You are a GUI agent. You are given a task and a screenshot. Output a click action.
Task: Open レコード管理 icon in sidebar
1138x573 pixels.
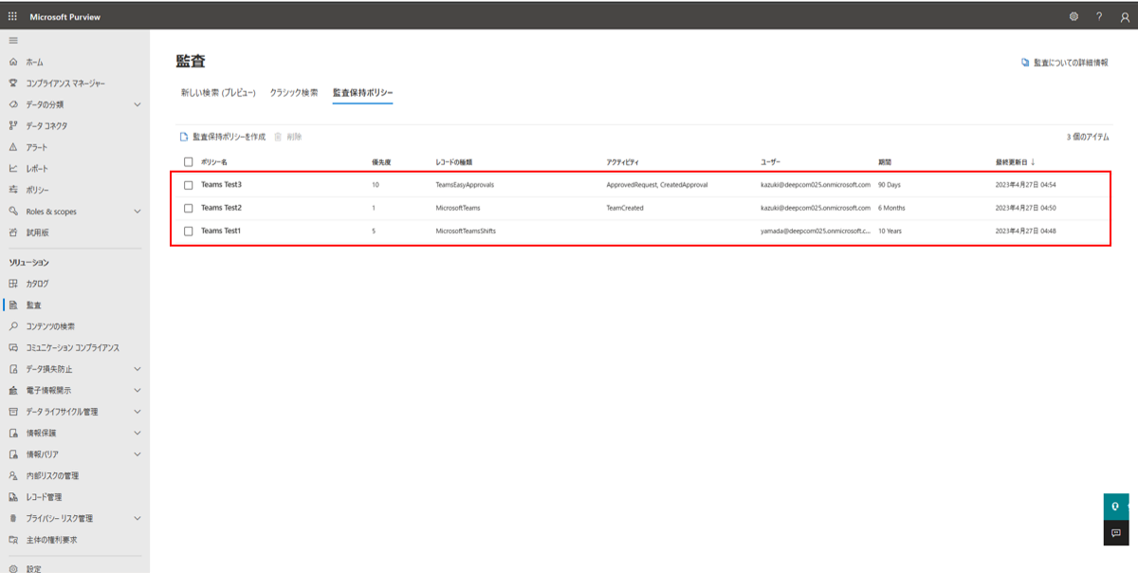(13, 497)
